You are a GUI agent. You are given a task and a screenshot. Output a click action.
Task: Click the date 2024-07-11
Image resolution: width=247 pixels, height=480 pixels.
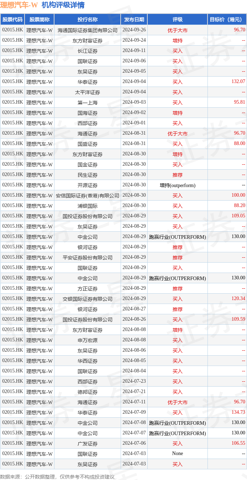pyautogui.click(x=134, y=402)
